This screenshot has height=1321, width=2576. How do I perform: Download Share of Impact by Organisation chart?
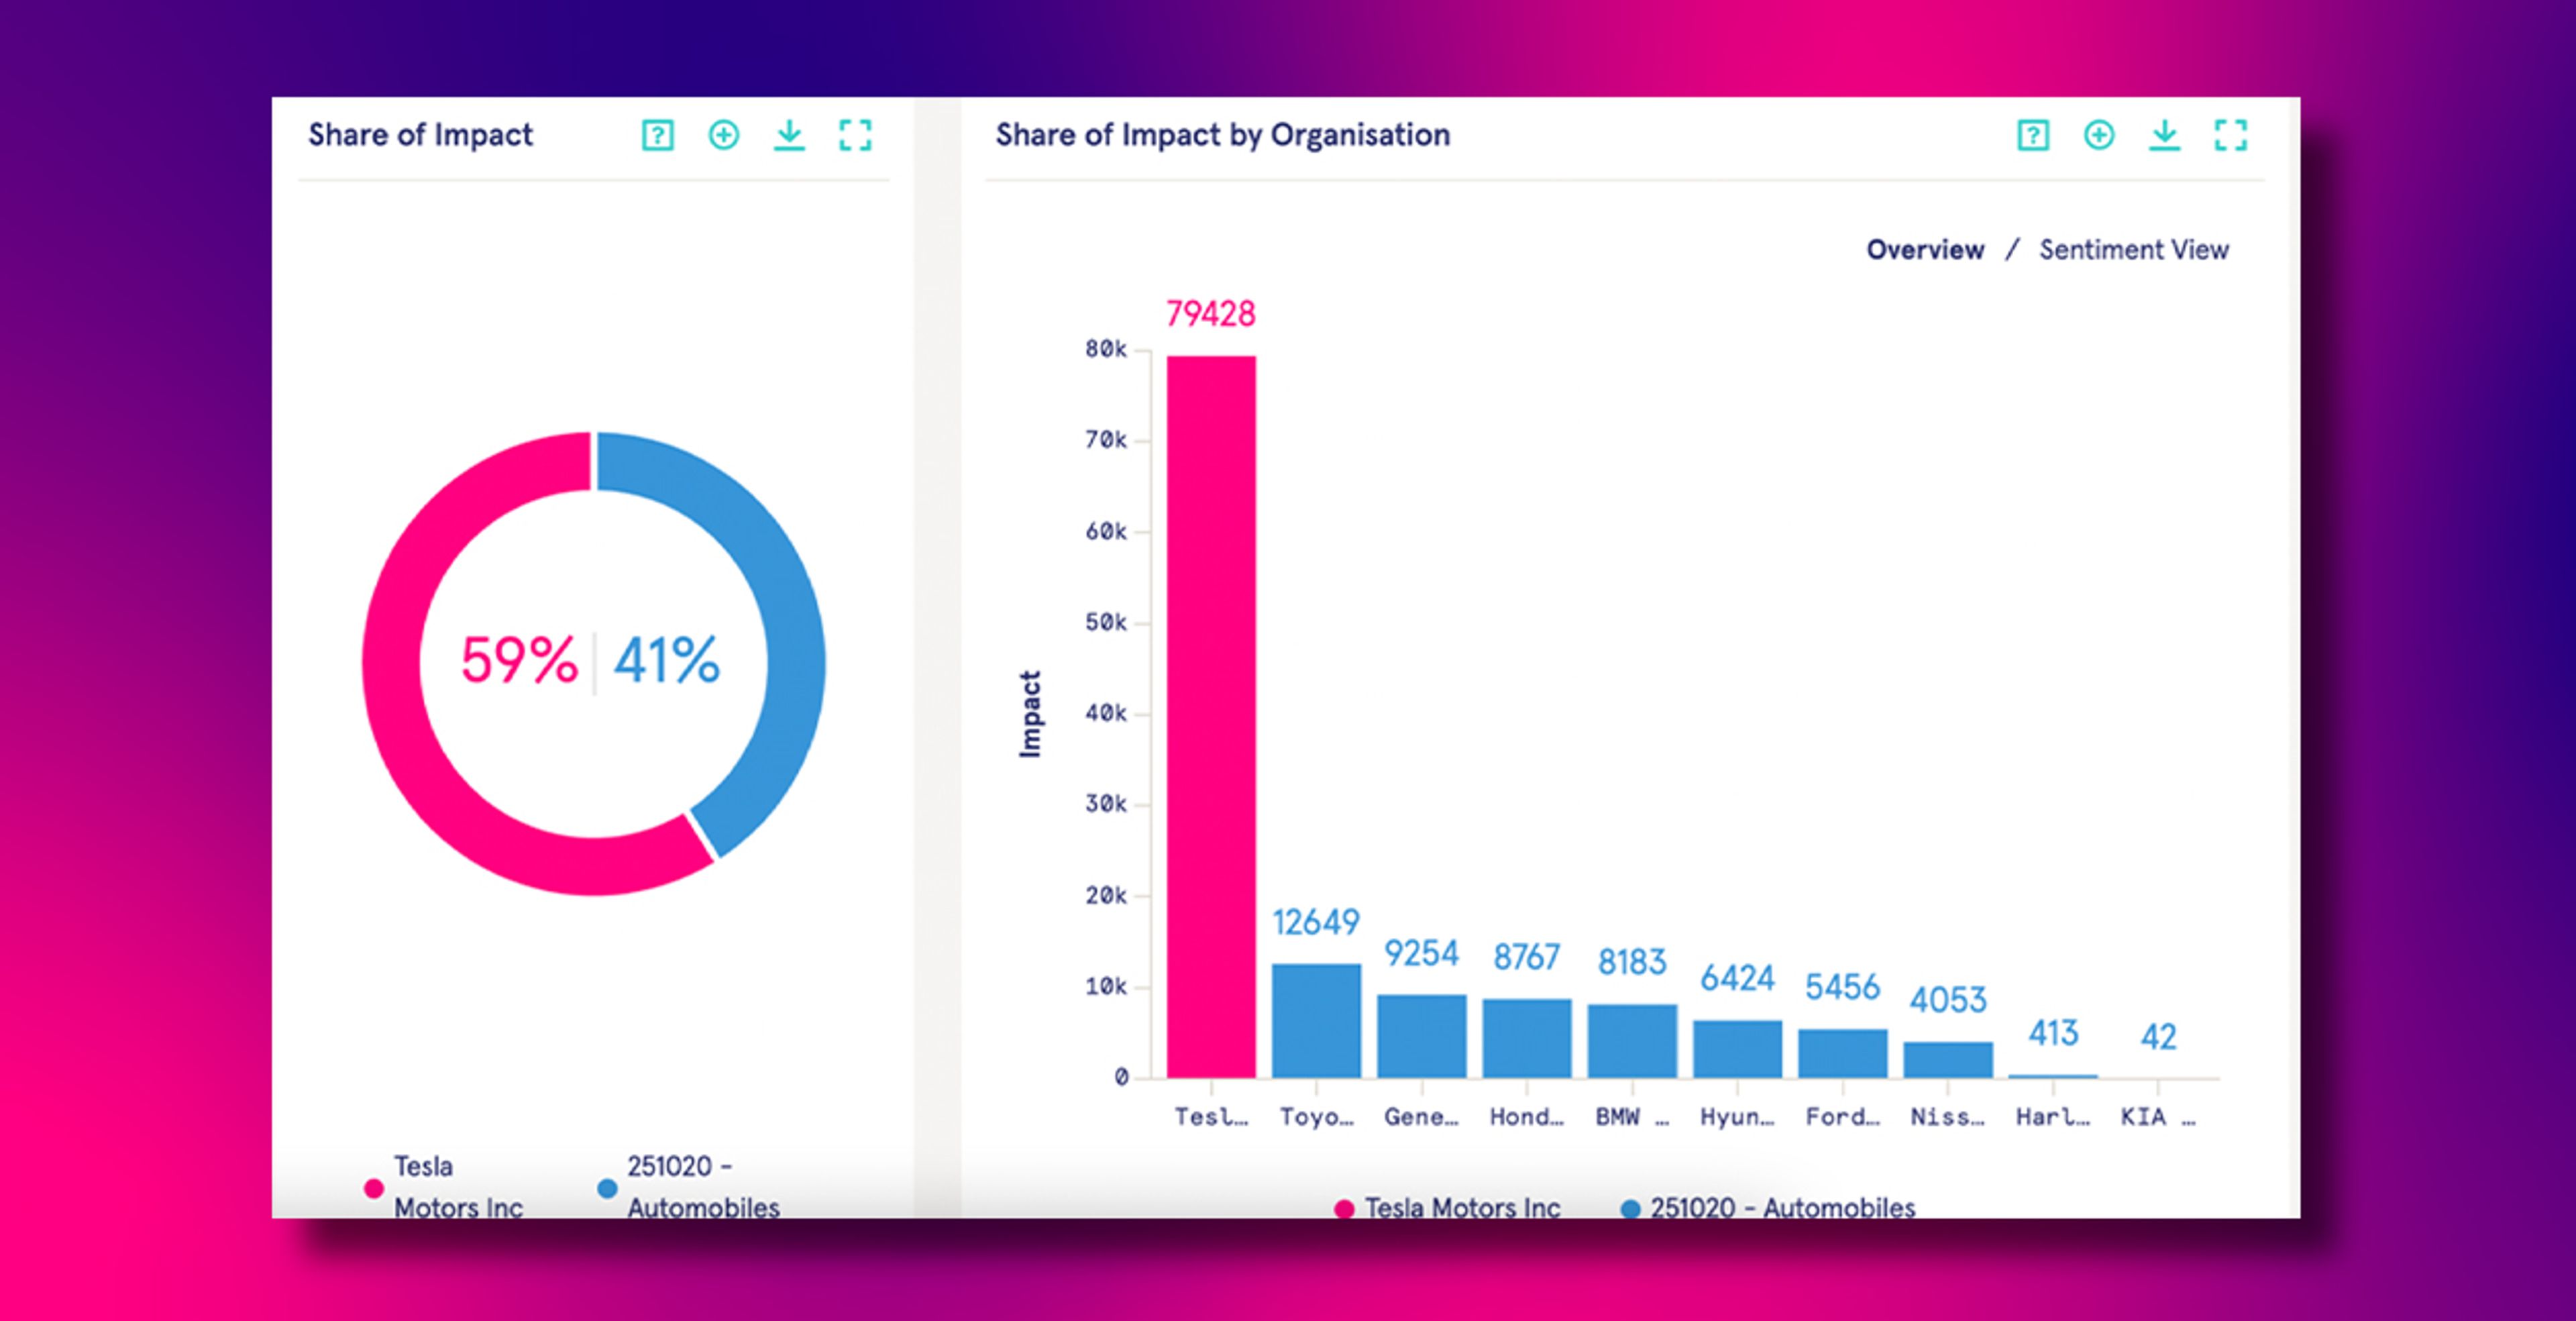point(2165,135)
